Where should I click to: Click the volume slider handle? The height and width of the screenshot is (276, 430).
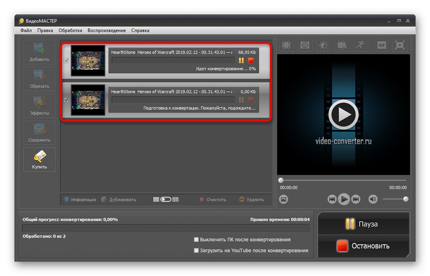click(x=406, y=199)
